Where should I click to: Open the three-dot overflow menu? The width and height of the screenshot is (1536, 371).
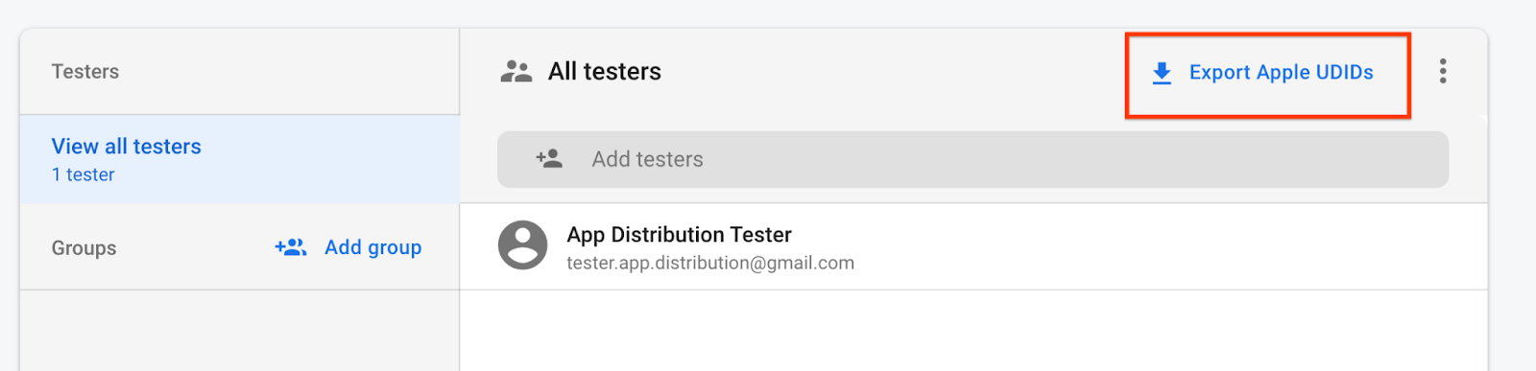pyautogui.click(x=1443, y=71)
